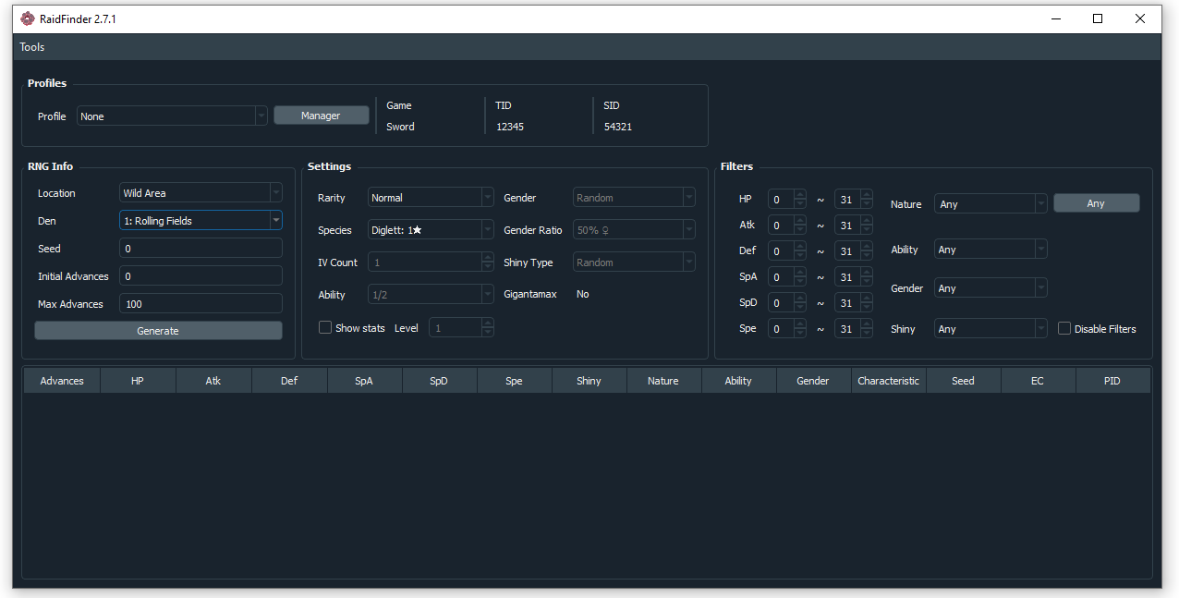Click the Manager button
The width and height of the screenshot is (1179, 598).
tap(321, 116)
